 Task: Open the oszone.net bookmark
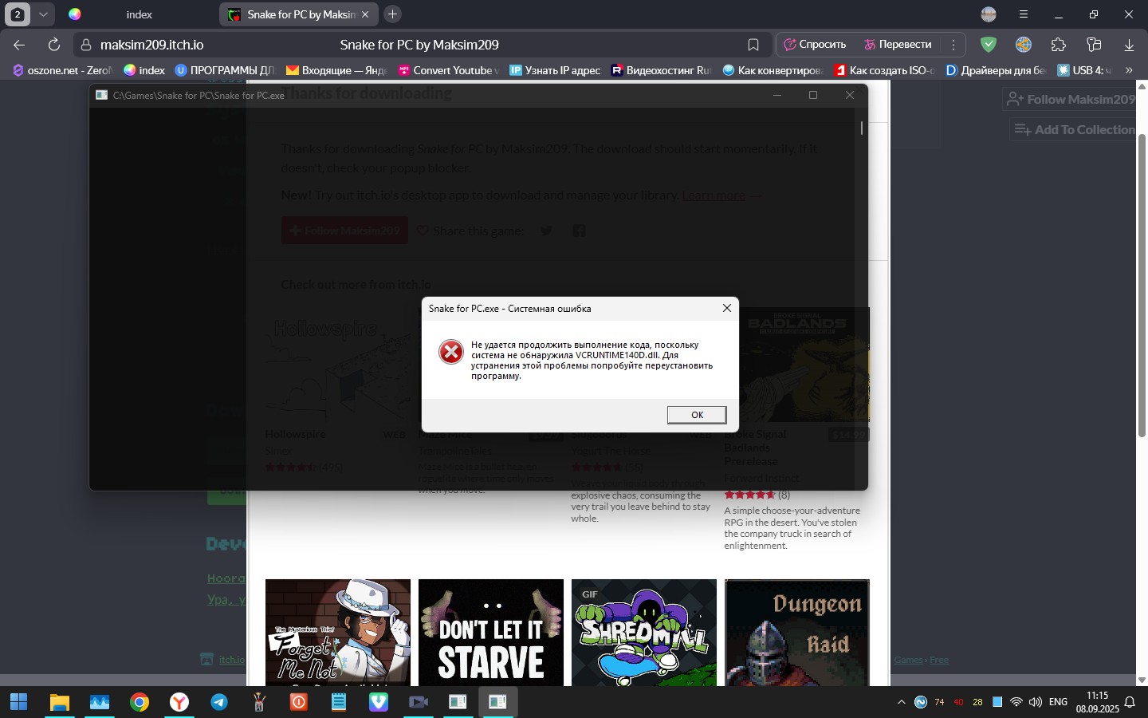(64, 70)
